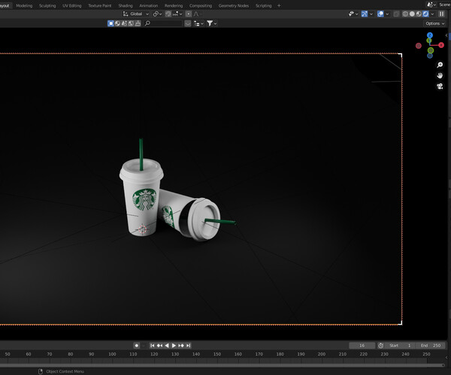
Task: Jump to the end frame
Action: click(188, 346)
